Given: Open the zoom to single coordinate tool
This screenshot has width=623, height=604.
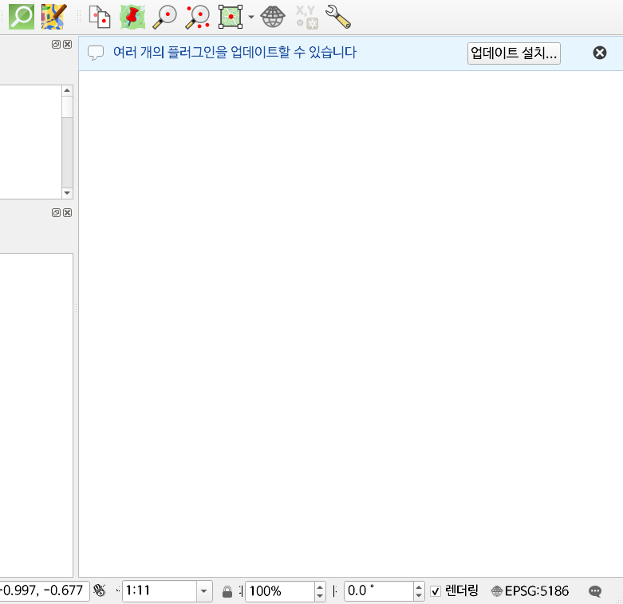Looking at the screenshot, I should click(x=164, y=17).
